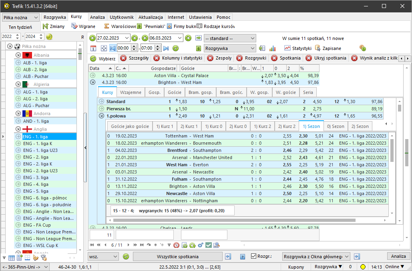
Task: Click the Analiza button at bottom right
Action: pyautogui.click(x=398, y=256)
